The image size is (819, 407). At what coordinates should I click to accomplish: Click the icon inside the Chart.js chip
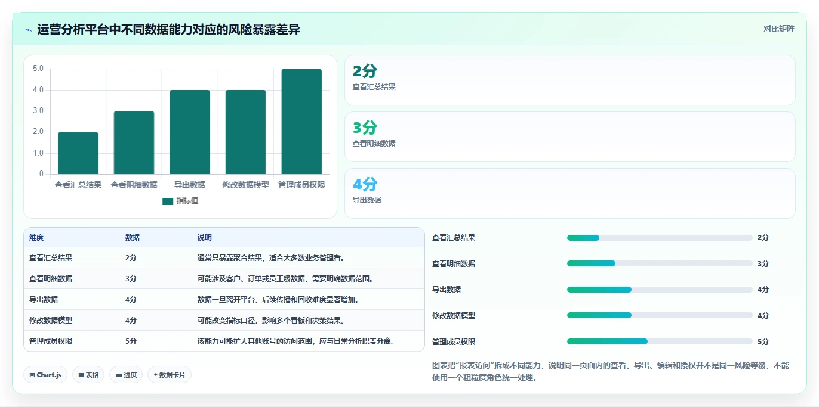[32, 375]
